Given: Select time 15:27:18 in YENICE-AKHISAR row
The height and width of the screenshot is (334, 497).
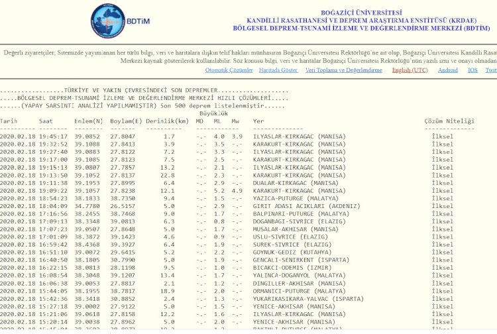Looking at the screenshot, I should click(53, 306).
